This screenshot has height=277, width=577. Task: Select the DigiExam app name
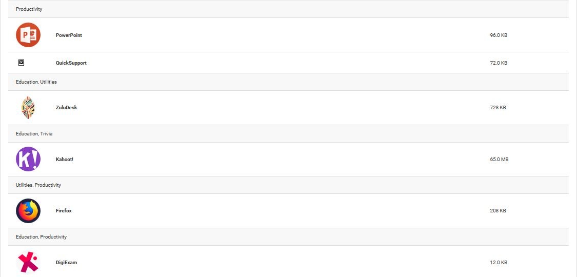(66, 263)
